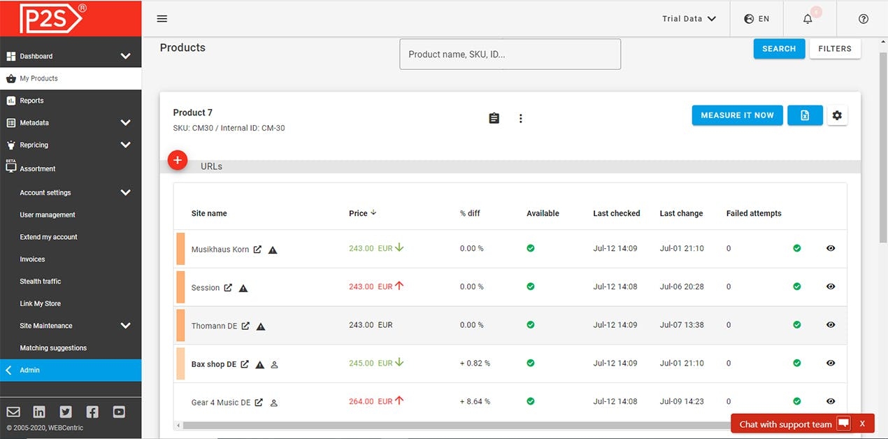Open Invoices in sidebar
The height and width of the screenshot is (439, 888).
32,259
